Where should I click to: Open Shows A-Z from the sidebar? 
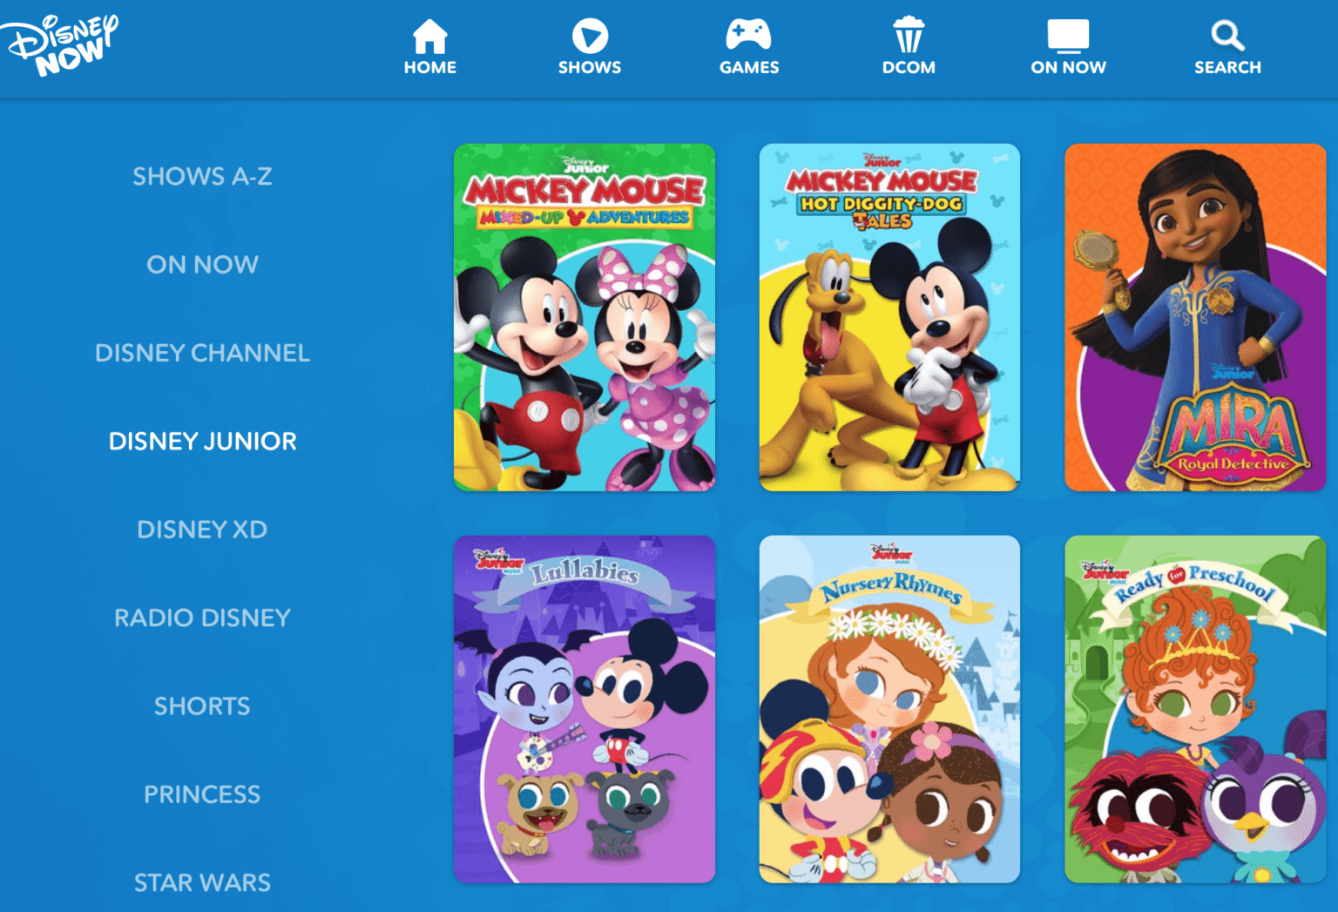coord(202,176)
